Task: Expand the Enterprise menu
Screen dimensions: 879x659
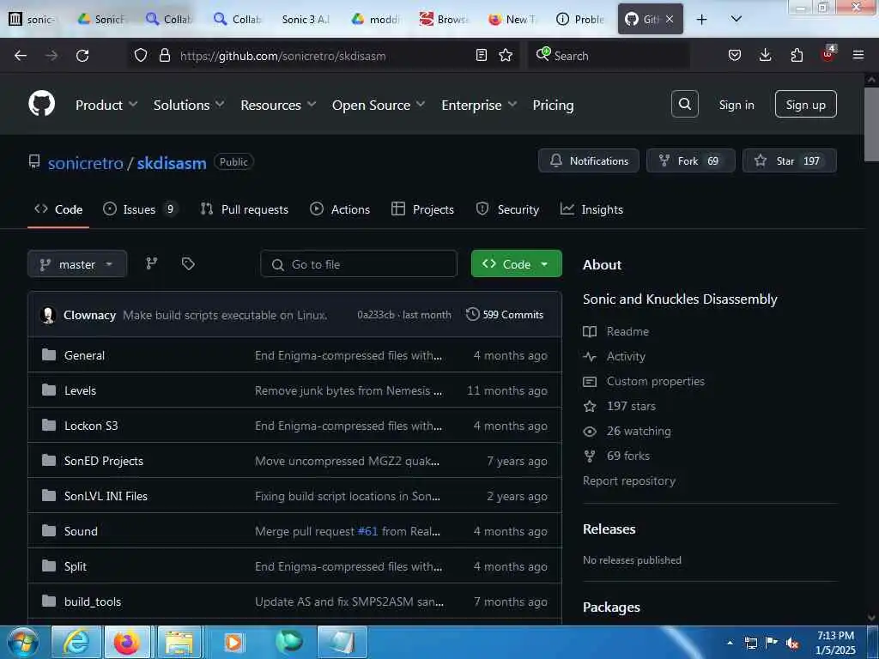Action: 479,105
